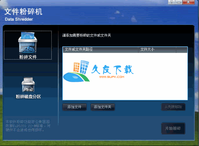Click the 开始粉碎 button

[173, 128]
